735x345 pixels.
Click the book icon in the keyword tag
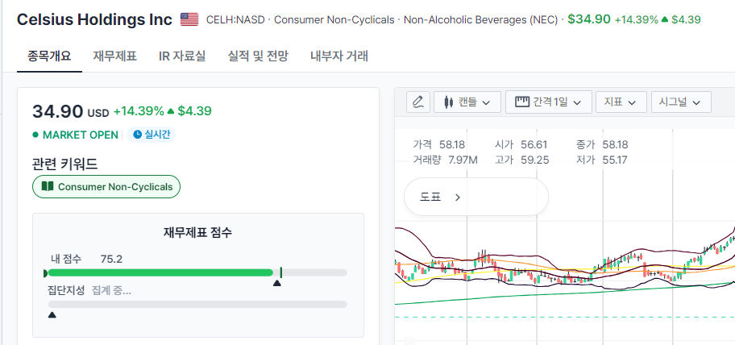pyautogui.click(x=48, y=187)
